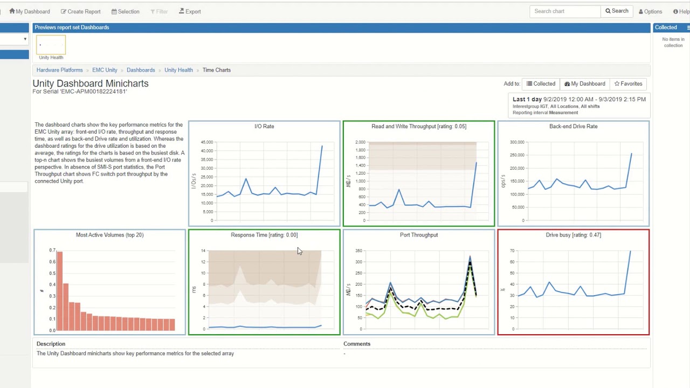The height and width of the screenshot is (388, 690).
Task: Open the Selection toolbar item
Action: coord(125,11)
